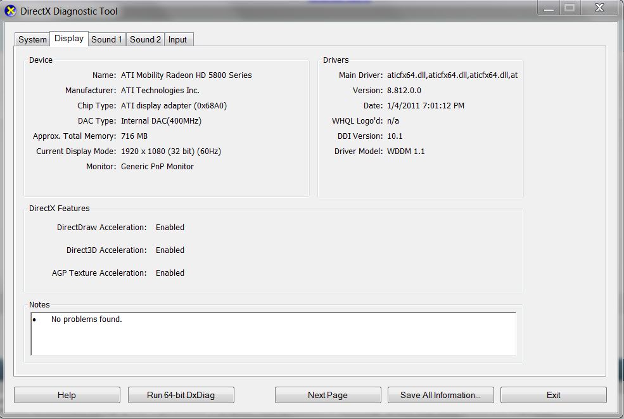
Task: Click DDI Version value 10.1
Action: pos(395,136)
